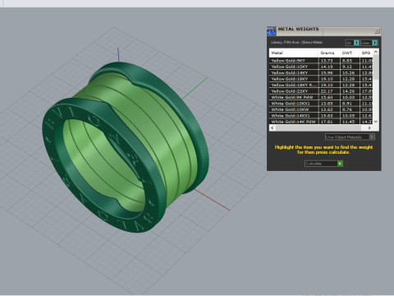Screen dimensions: 394x296
Task: Click the vertical scrollbar thumb of metal list
Action: 376,67
